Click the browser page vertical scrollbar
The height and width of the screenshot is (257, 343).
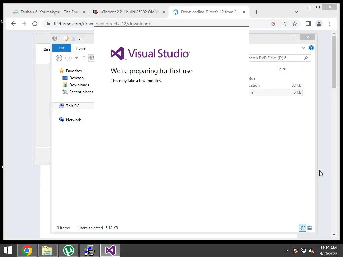coord(334,62)
